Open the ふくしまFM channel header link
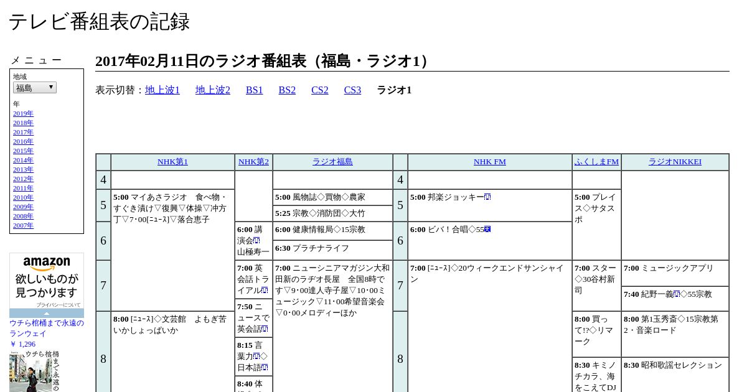Viewport: 747px width, 392px height. point(596,162)
